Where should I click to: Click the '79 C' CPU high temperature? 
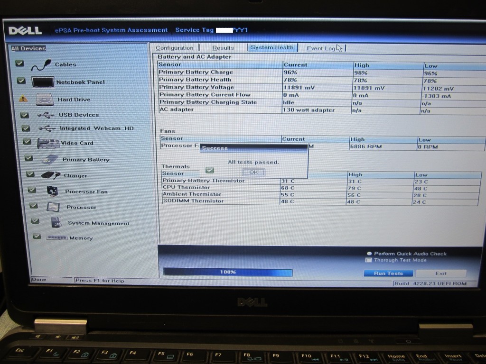pos(354,188)
